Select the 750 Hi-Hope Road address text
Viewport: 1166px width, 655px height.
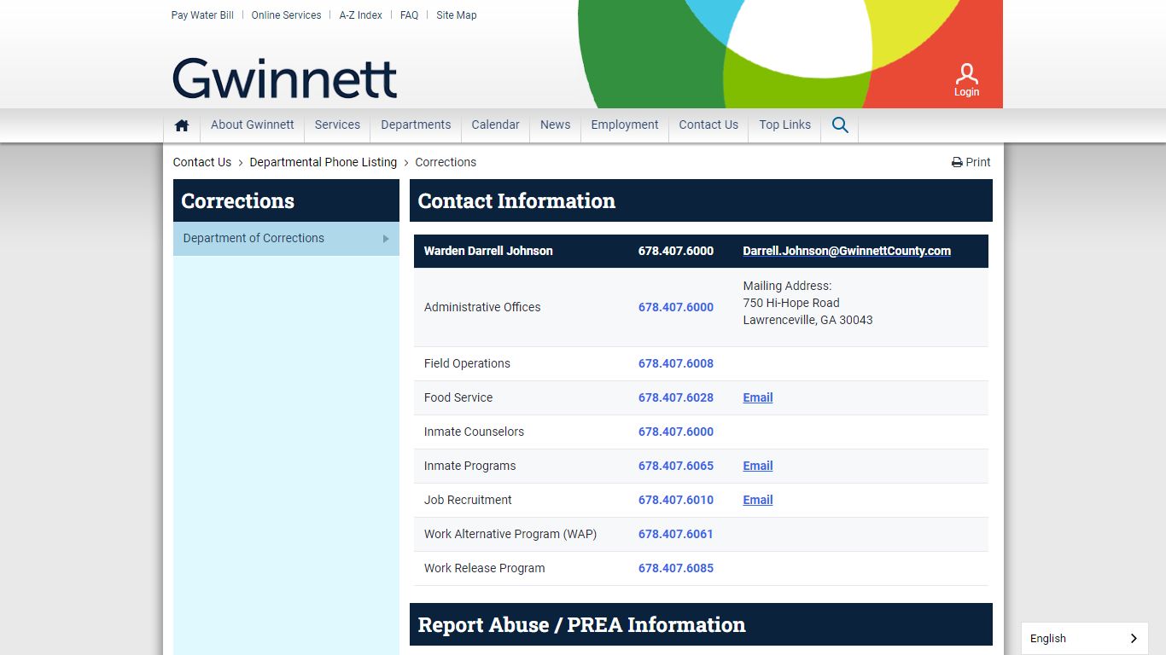coord(791,303)
